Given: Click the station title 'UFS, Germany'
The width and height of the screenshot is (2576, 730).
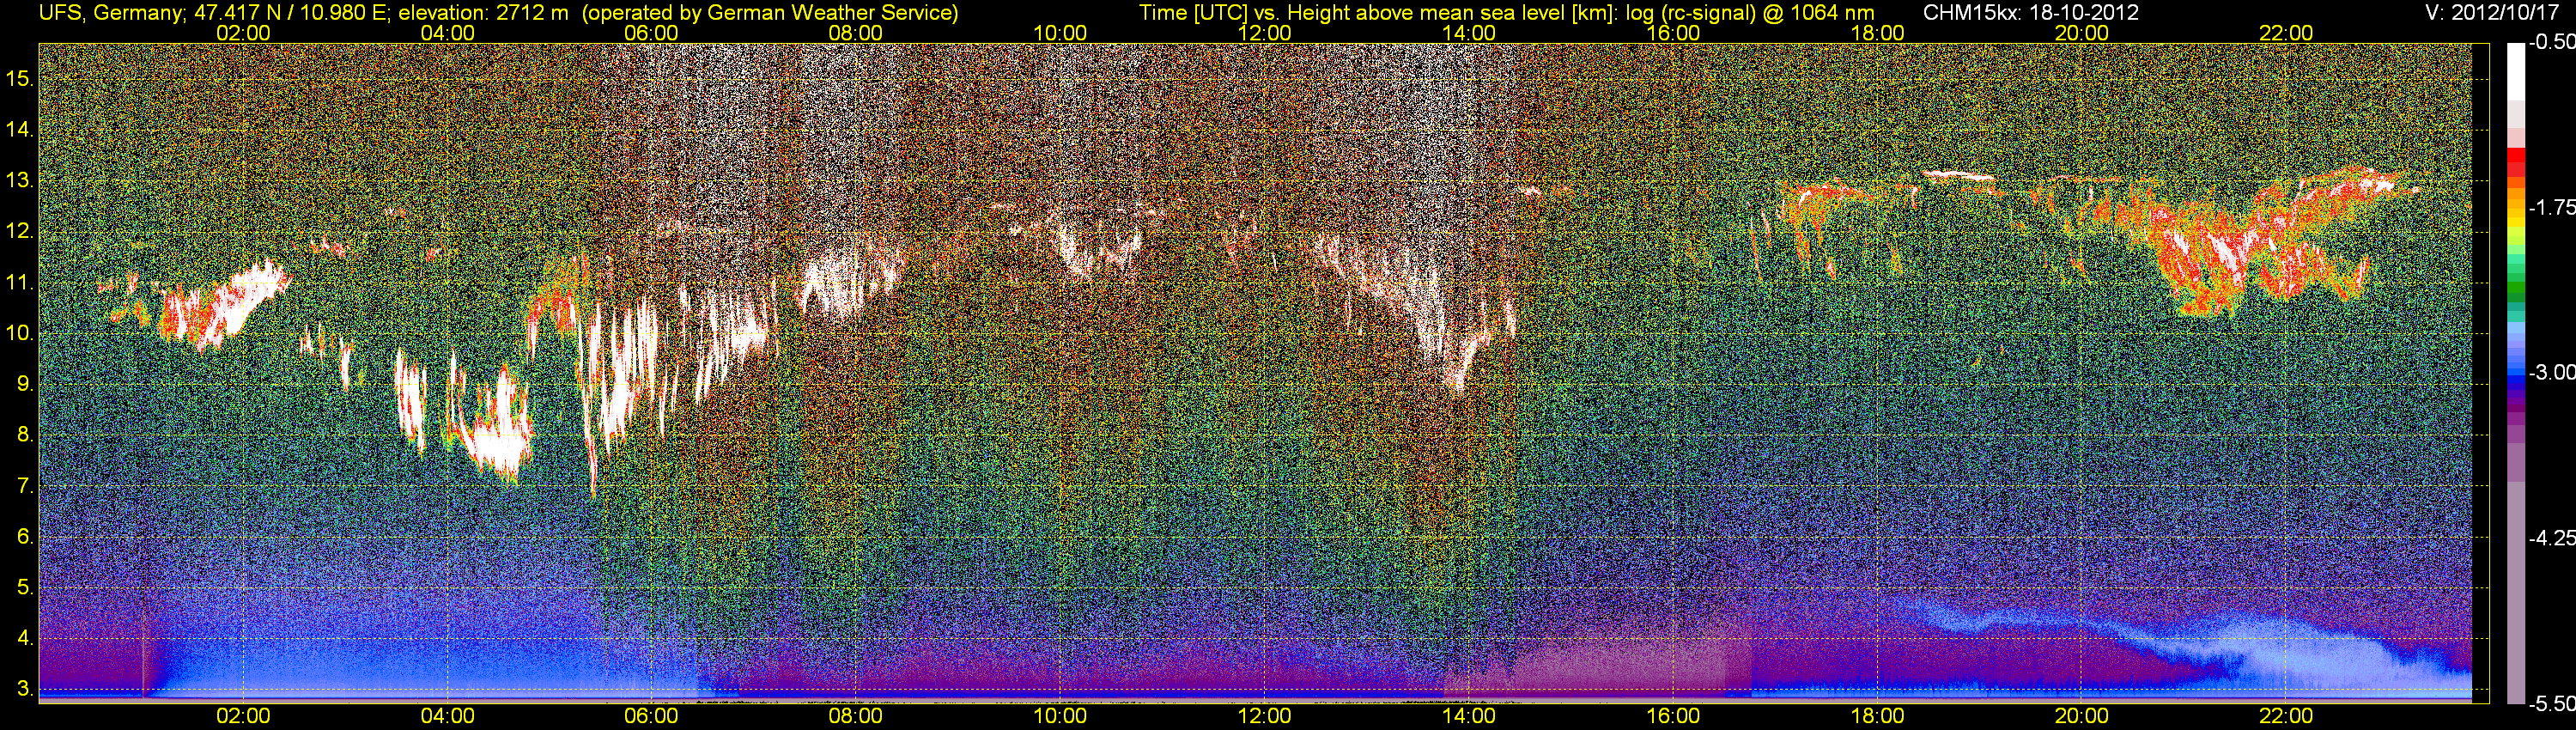Looking at the screenshot, I should 111,13.
